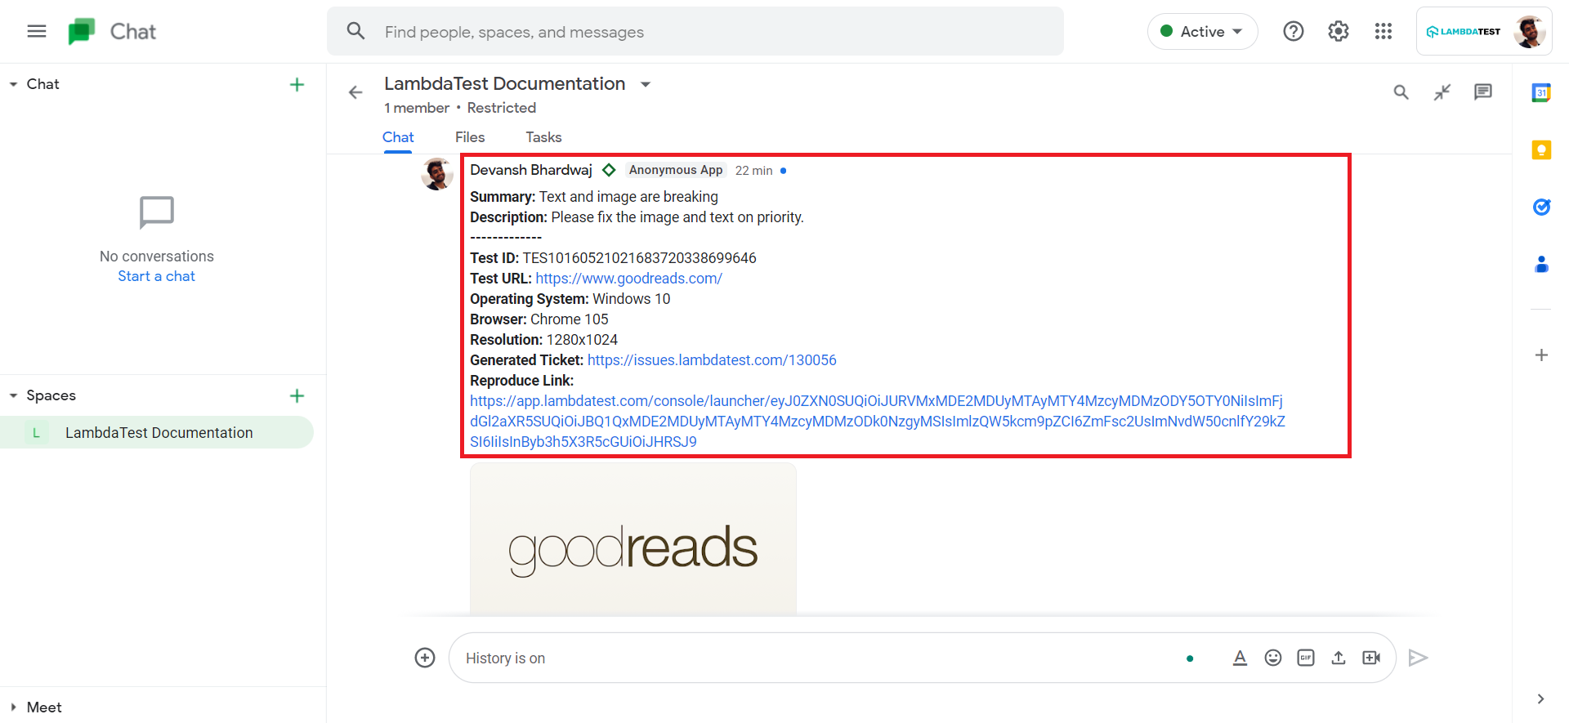The image size is (1569, 723).
Task: Open the goodreads.com Test URL link
Action: tap(628, 279)
